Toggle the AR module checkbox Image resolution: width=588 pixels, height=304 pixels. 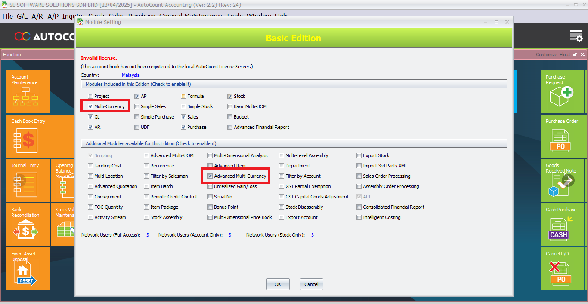(x=90, y=127)
